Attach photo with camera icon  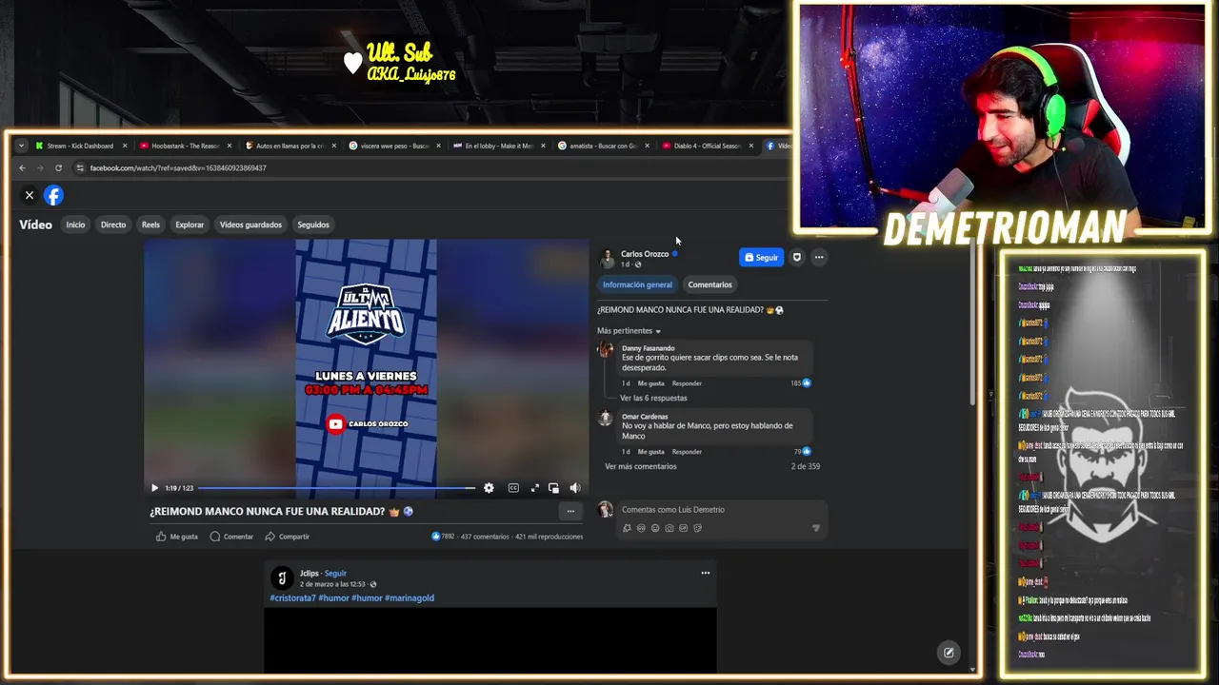[x=669, y=528]
